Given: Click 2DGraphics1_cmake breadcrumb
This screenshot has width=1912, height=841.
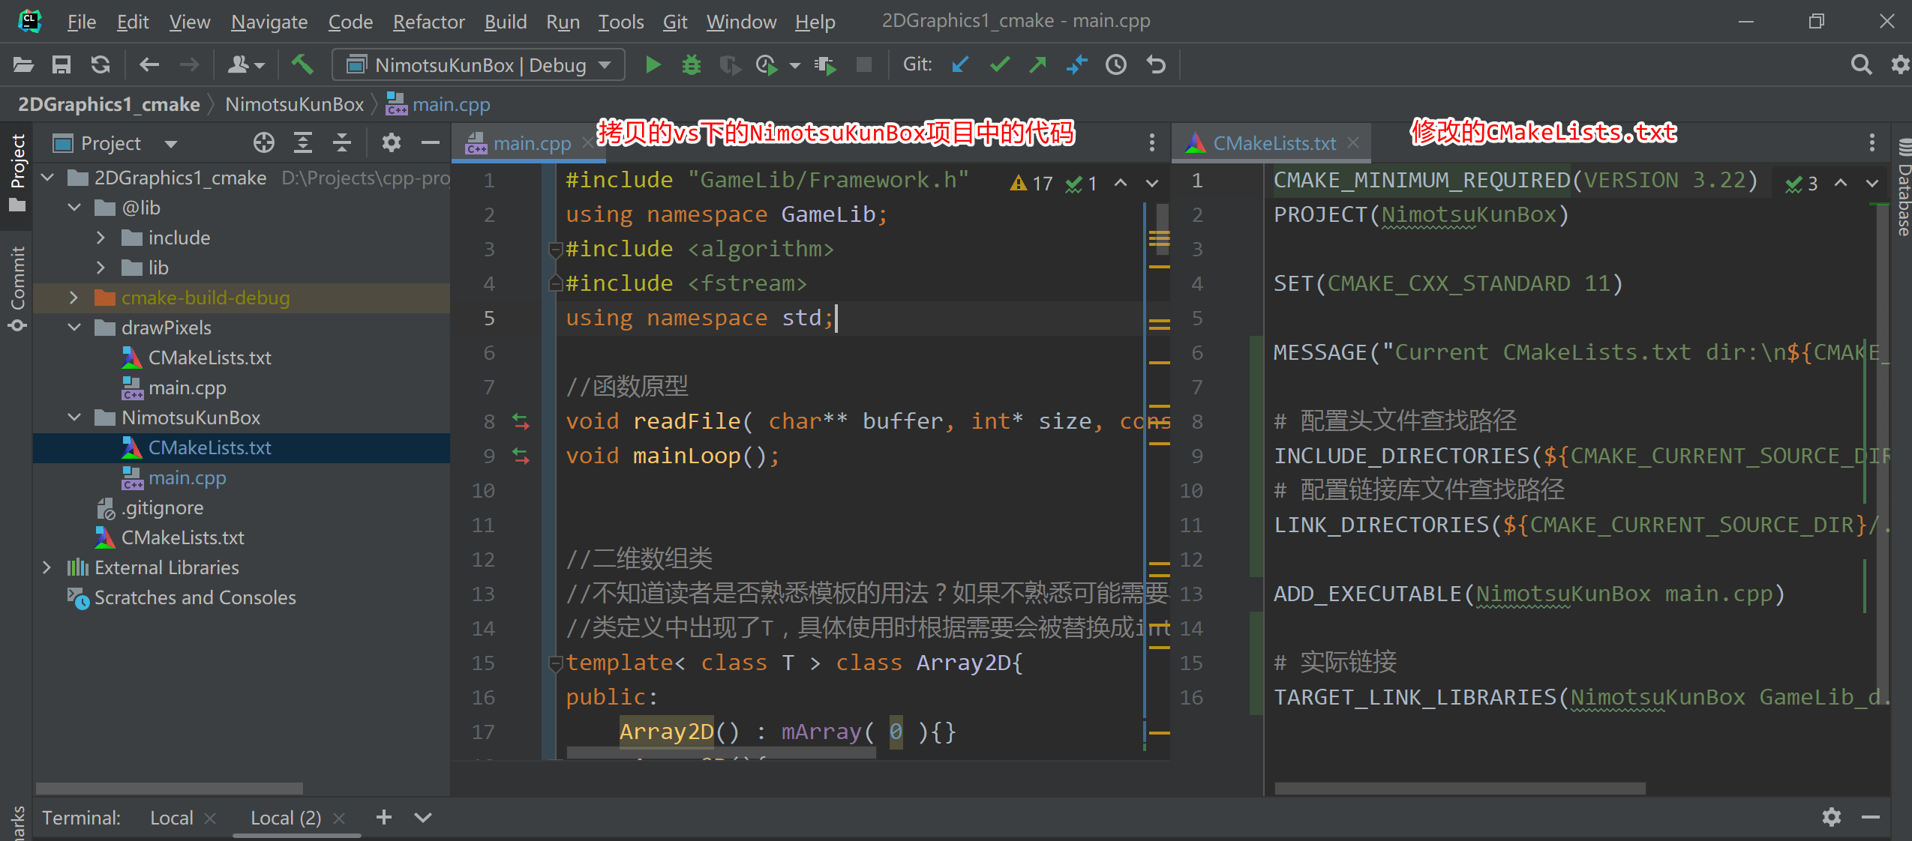Looking at the screenshot, I should [x=109, y=104].
